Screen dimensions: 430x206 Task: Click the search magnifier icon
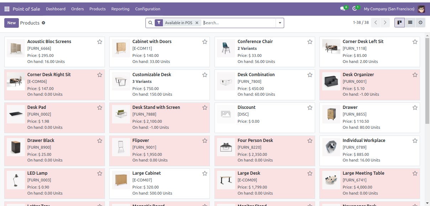point(150,23)
